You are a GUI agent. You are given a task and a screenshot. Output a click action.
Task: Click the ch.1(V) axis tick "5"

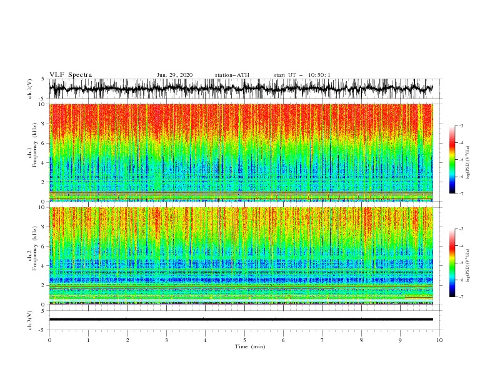43,79
